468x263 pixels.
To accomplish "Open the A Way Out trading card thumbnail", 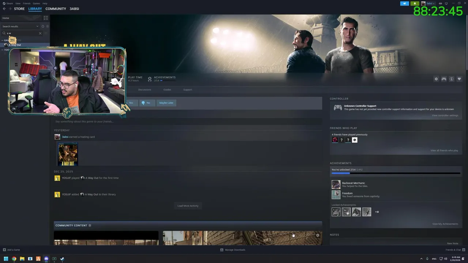I will (68, 154).
